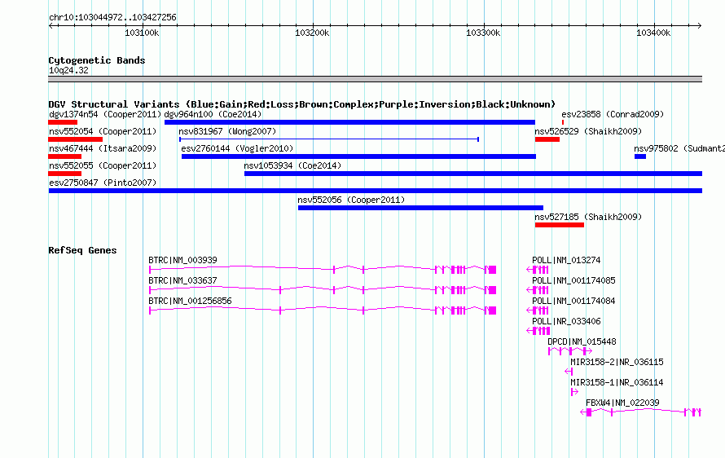Select the POLL|NM_001174084 gene label
This screenshot has height=458, width=725.
pos(573,301)
